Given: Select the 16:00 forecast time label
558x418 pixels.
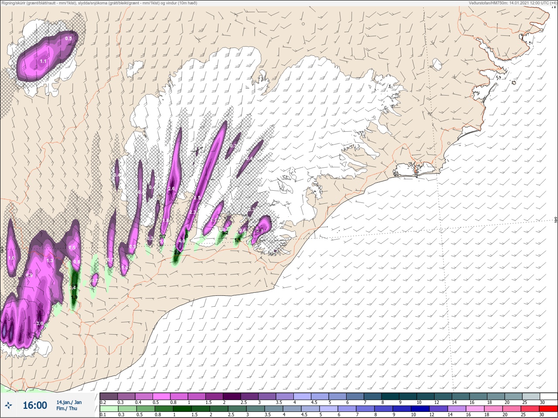Looking at the screenshot, I should [35, 406].
